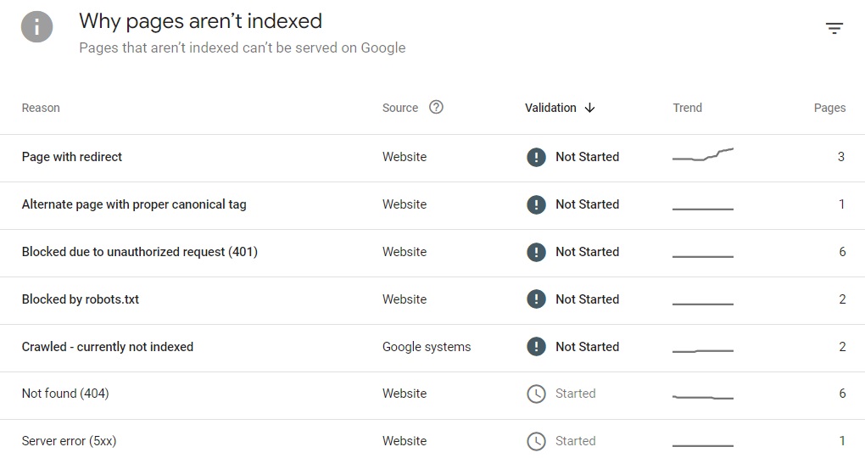Click Server error (5xx) clock icon

point(536,441)
